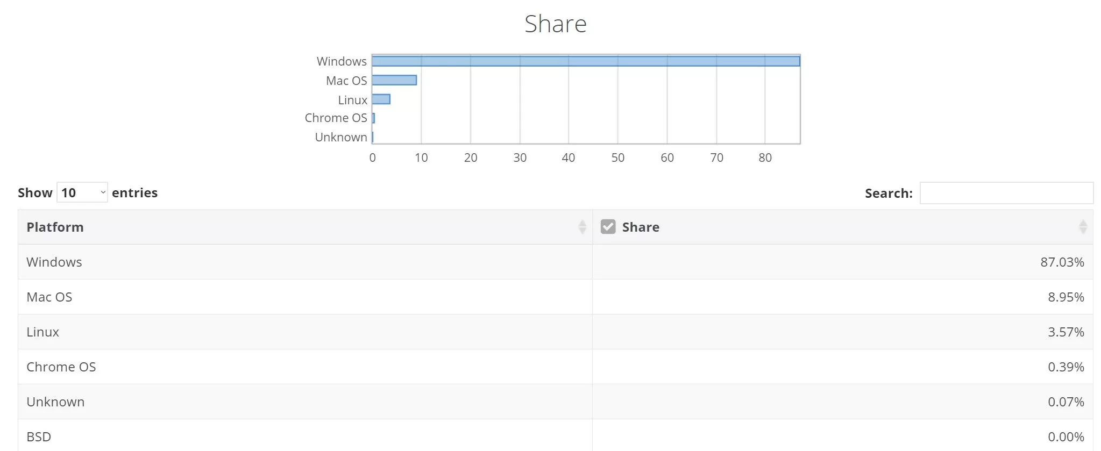The height and width of the screenshot is (451, 1101).
Task: Click the 8.95% share value cell
Action: (1066, 297)
